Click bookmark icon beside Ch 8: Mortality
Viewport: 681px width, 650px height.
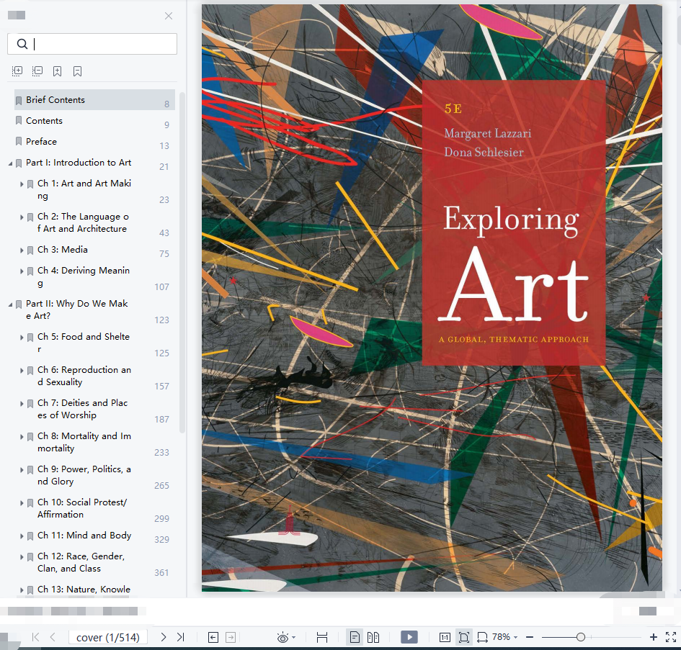30,437
